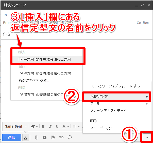Save over [開催案内]販売戦略会議のご案内 under 保存

pos(46,74)
